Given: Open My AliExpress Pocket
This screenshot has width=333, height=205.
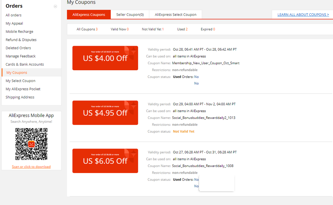Looking at the screenshot, I should click(x=23, y=89).
